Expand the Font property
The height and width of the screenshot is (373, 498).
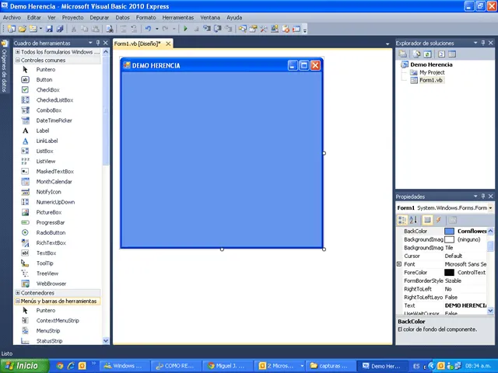coord(399,264)
